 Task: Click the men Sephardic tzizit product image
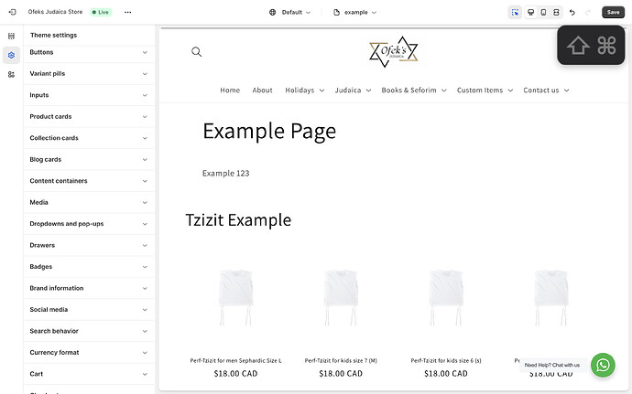click(x=235, y=297)
